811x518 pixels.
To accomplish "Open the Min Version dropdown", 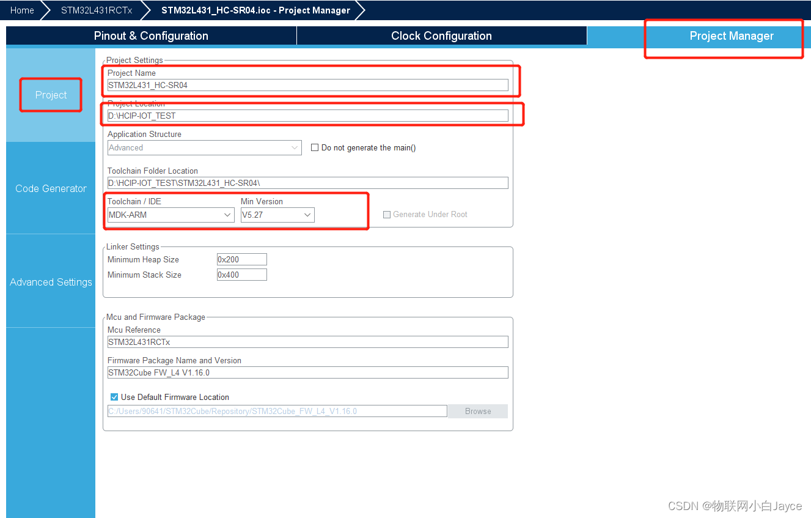I will point(277,215).
